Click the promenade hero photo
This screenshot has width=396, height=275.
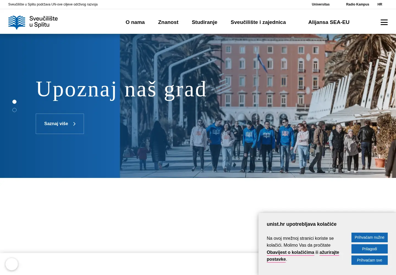pyautogui.click(x=258, y=106)
